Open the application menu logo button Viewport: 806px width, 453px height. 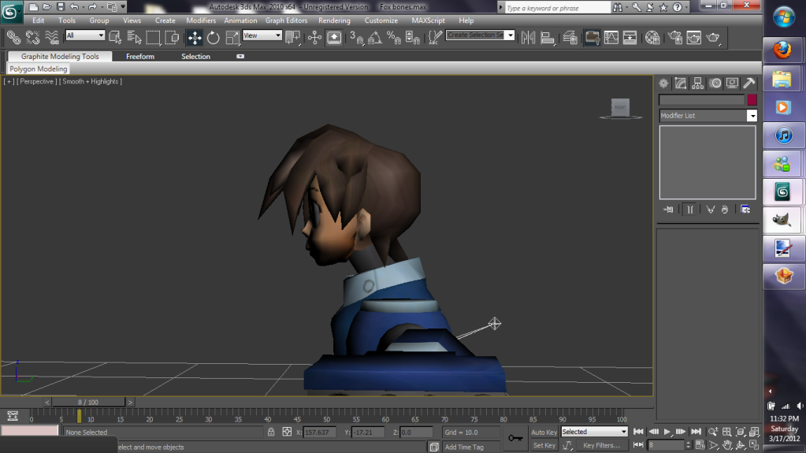pyautogui.click(x=10, y=11)
